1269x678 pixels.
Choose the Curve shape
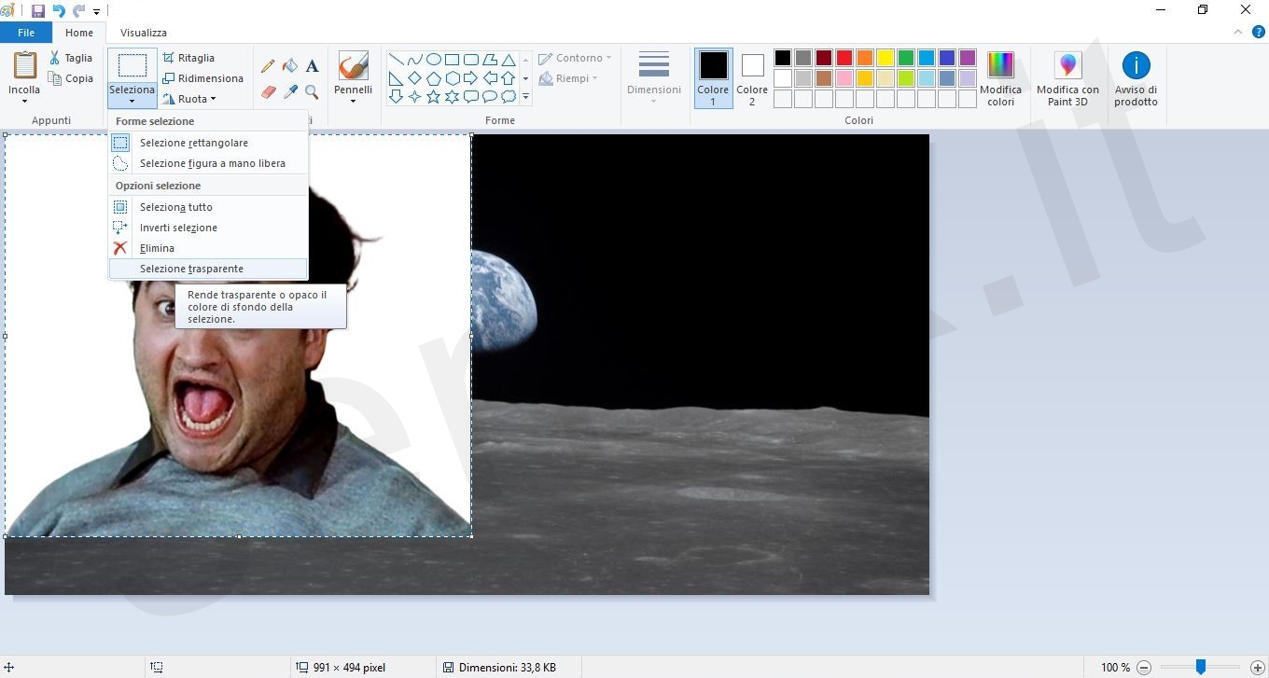(414, 59)
